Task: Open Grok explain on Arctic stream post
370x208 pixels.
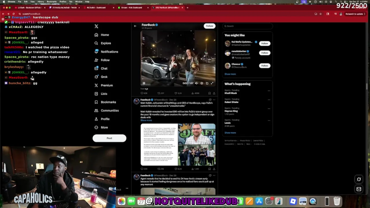Action: click(x=210, y=175)
